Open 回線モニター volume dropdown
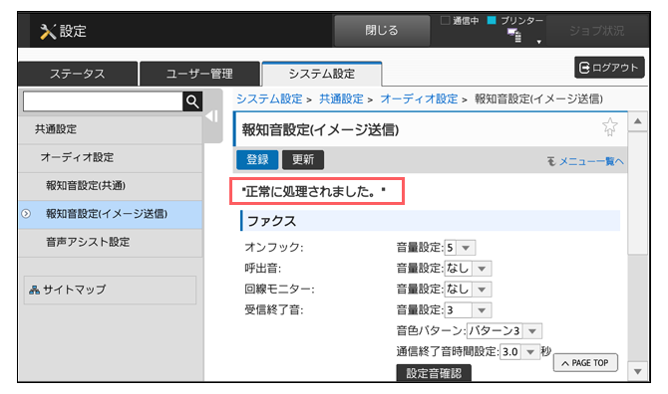The height and width of the screenshot is (394, 668). [x=468, y=290]
